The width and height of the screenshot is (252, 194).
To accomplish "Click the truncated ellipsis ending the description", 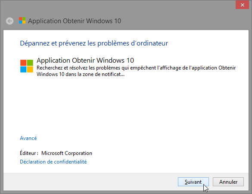I will click(x=122, y=74).
